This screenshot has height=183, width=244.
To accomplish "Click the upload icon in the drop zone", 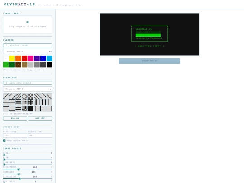I will pos(28,22).
